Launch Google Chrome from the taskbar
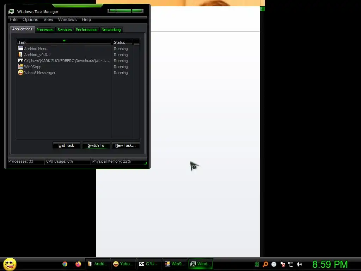The image size is (361, 271). [x=65, y=264]
